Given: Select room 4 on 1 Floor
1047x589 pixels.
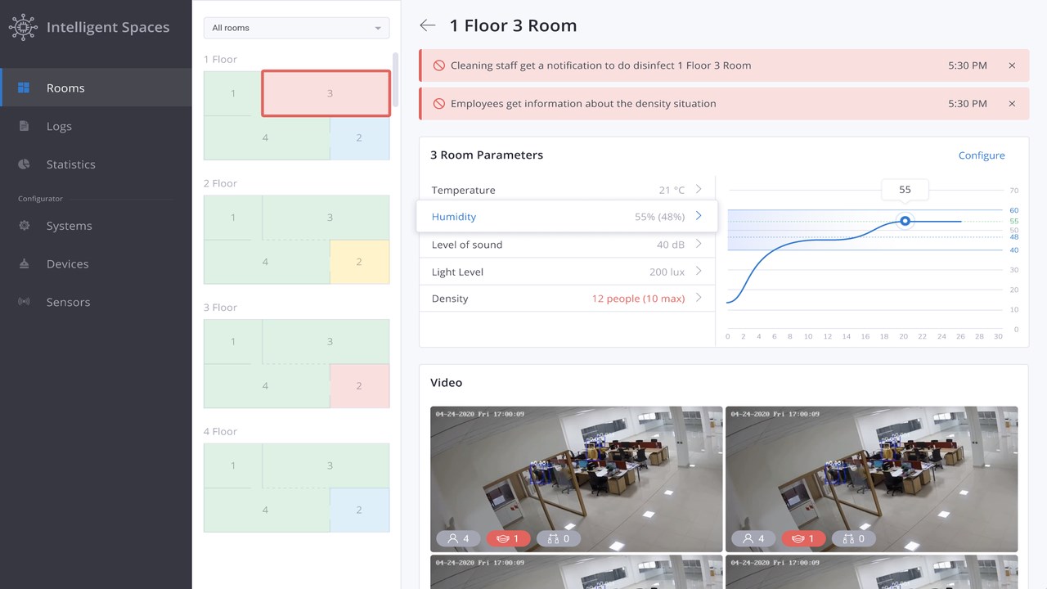Looking at the screenshot, I should 267,137.
